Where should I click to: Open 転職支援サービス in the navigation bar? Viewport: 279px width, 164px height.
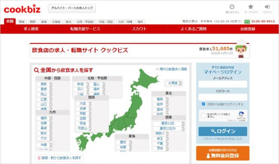pos(85,29)
